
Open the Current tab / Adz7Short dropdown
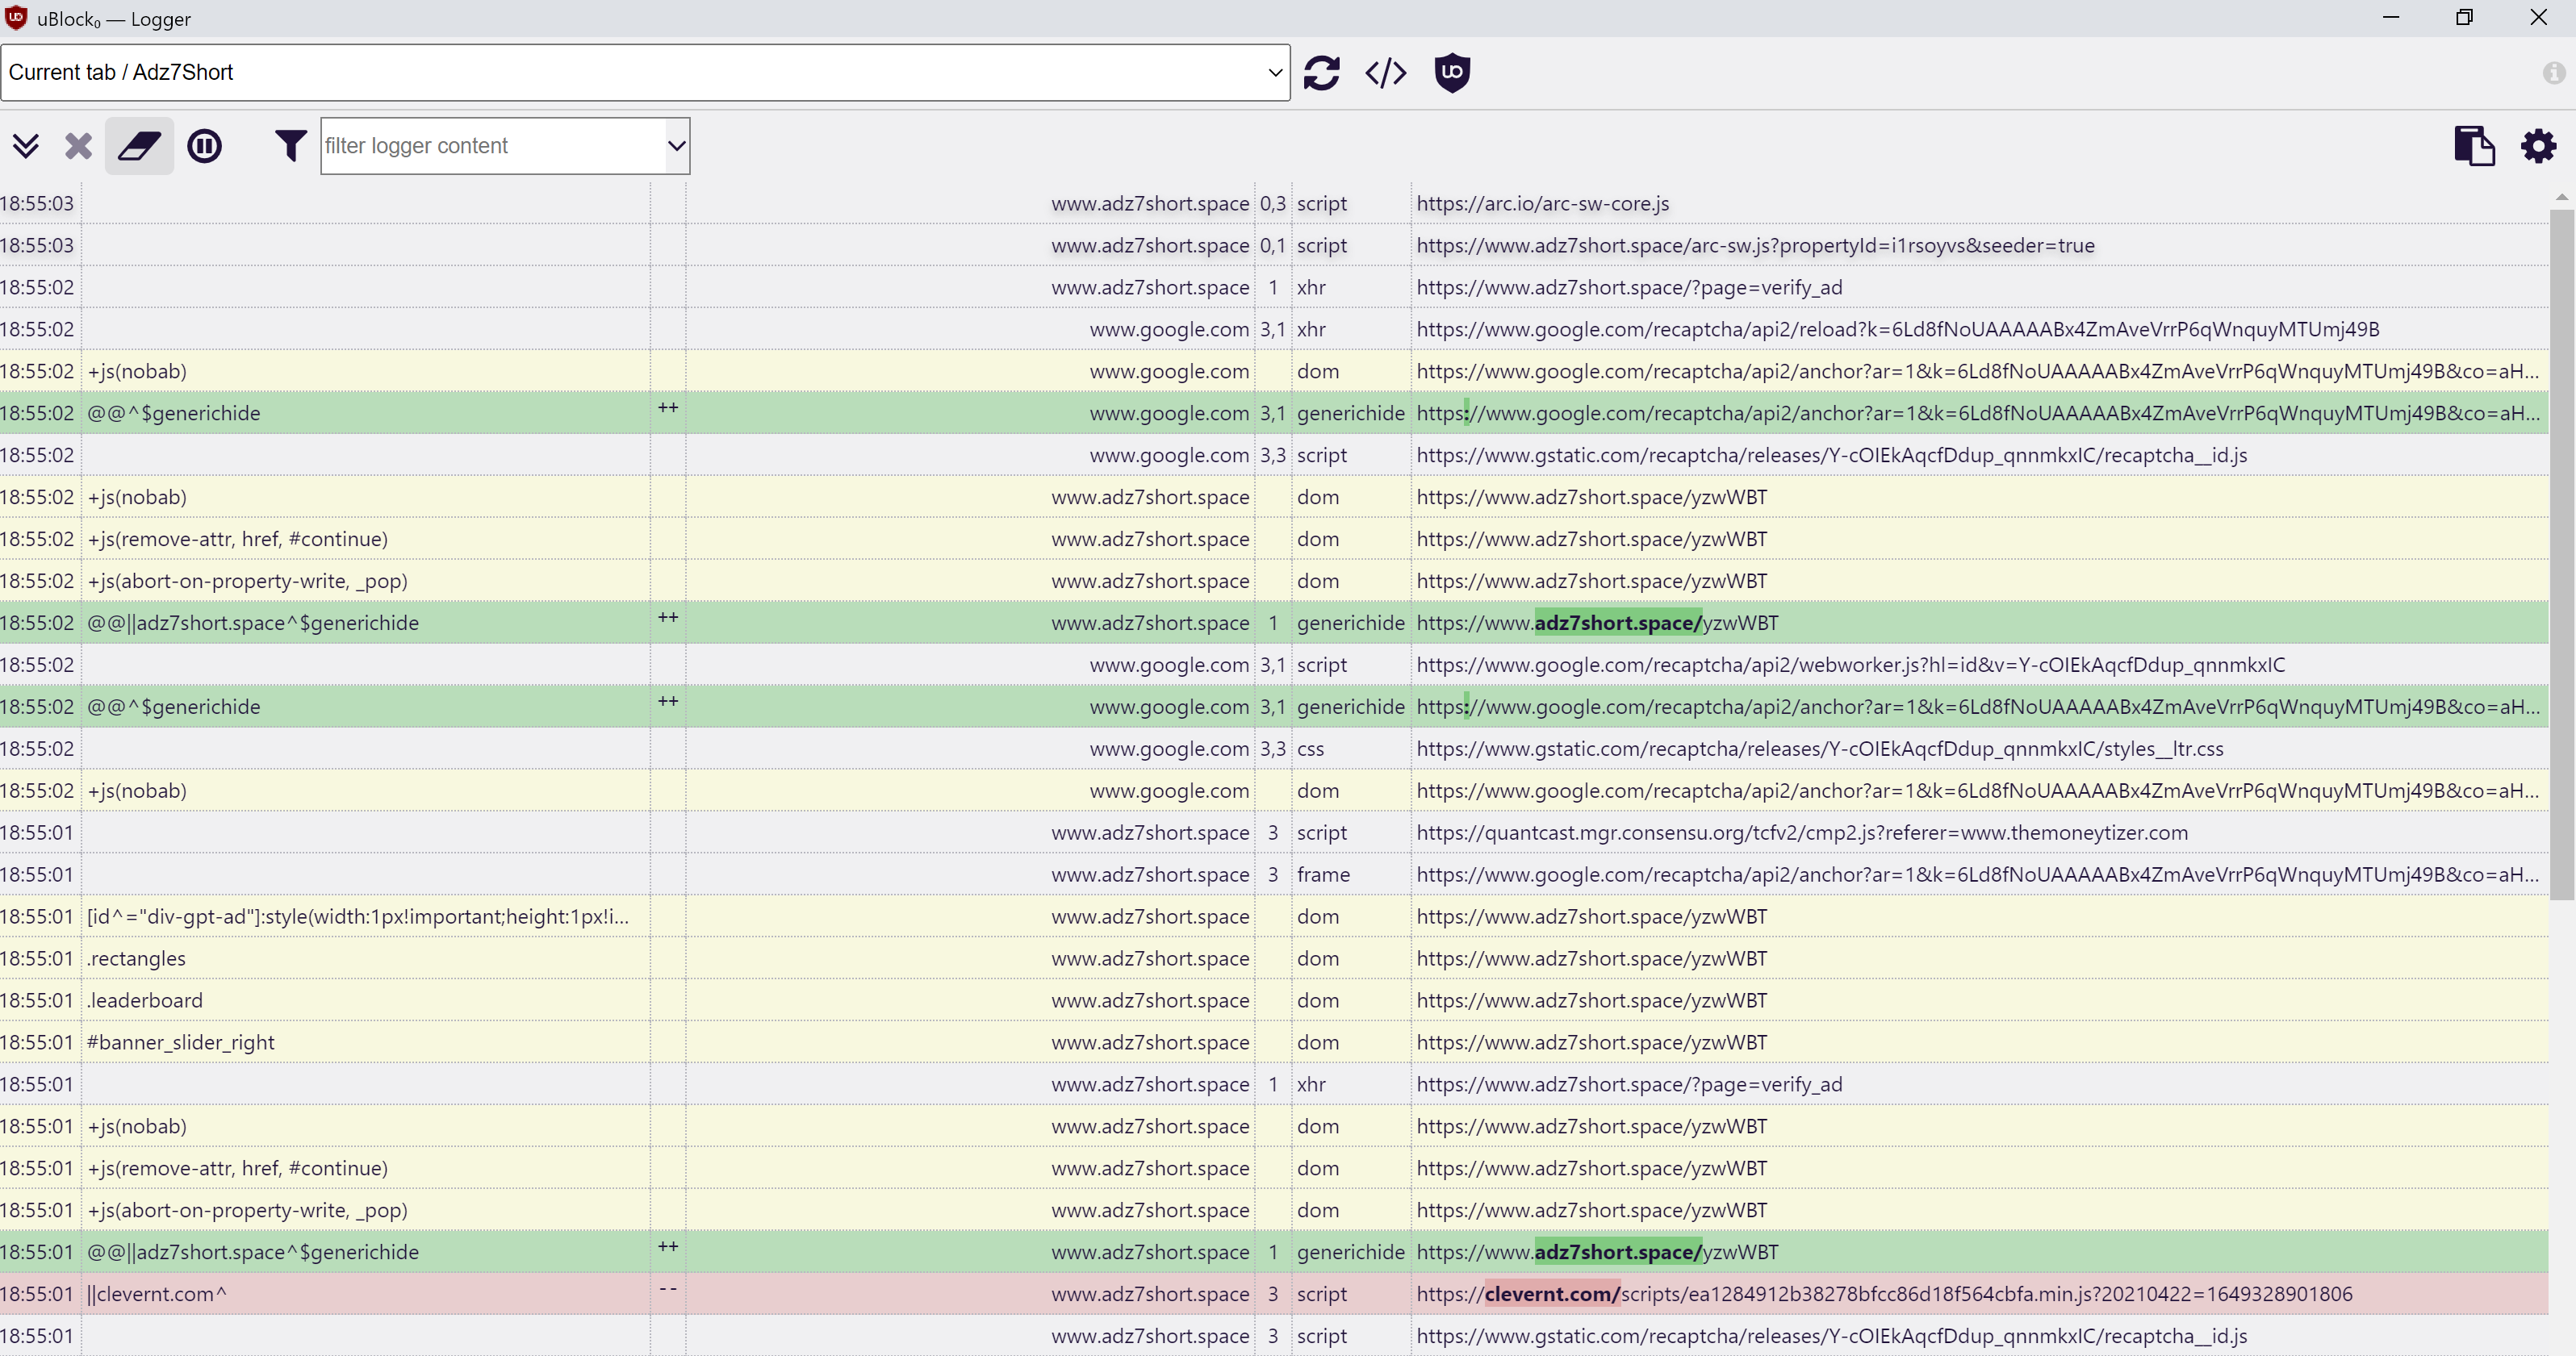pyautogui.click(x=645, y=72)
